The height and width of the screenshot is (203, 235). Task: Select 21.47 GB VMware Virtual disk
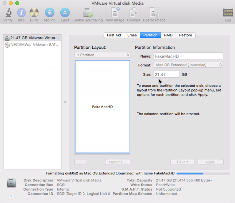coord(32,38)
